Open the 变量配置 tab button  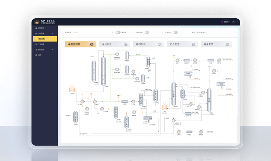pos(216,44)
